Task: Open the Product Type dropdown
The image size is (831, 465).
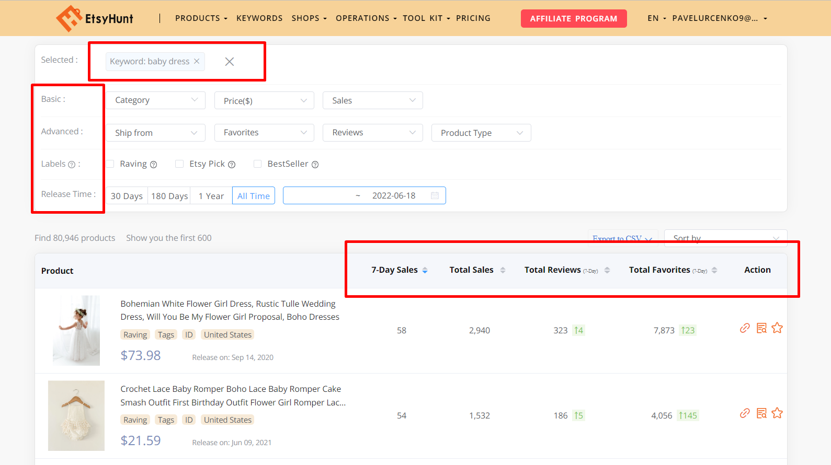Action: pos(481,133)
